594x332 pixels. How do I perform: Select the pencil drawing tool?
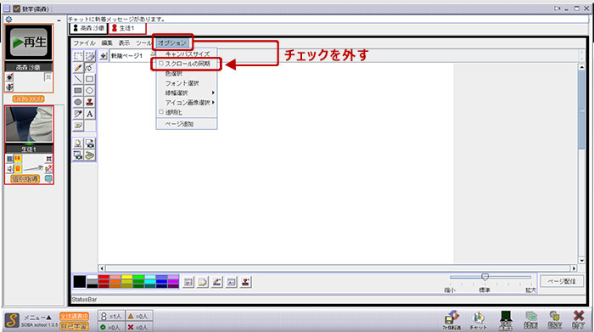click(x=78, y=67)
